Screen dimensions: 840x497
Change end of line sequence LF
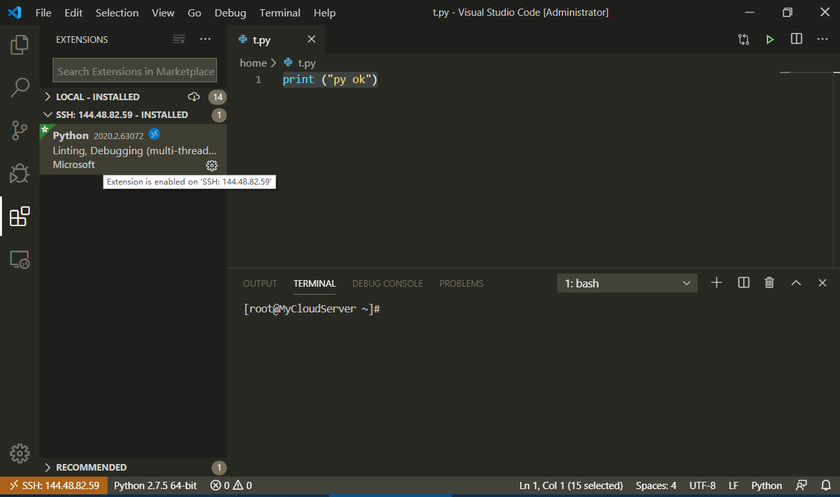click(x=733, y=486)
